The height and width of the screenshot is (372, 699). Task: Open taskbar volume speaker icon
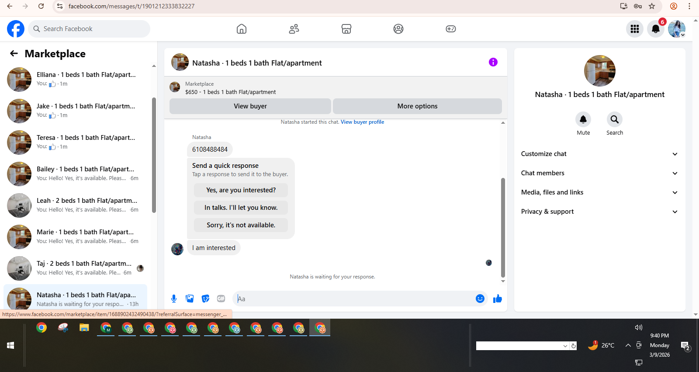tap(639, 327)
